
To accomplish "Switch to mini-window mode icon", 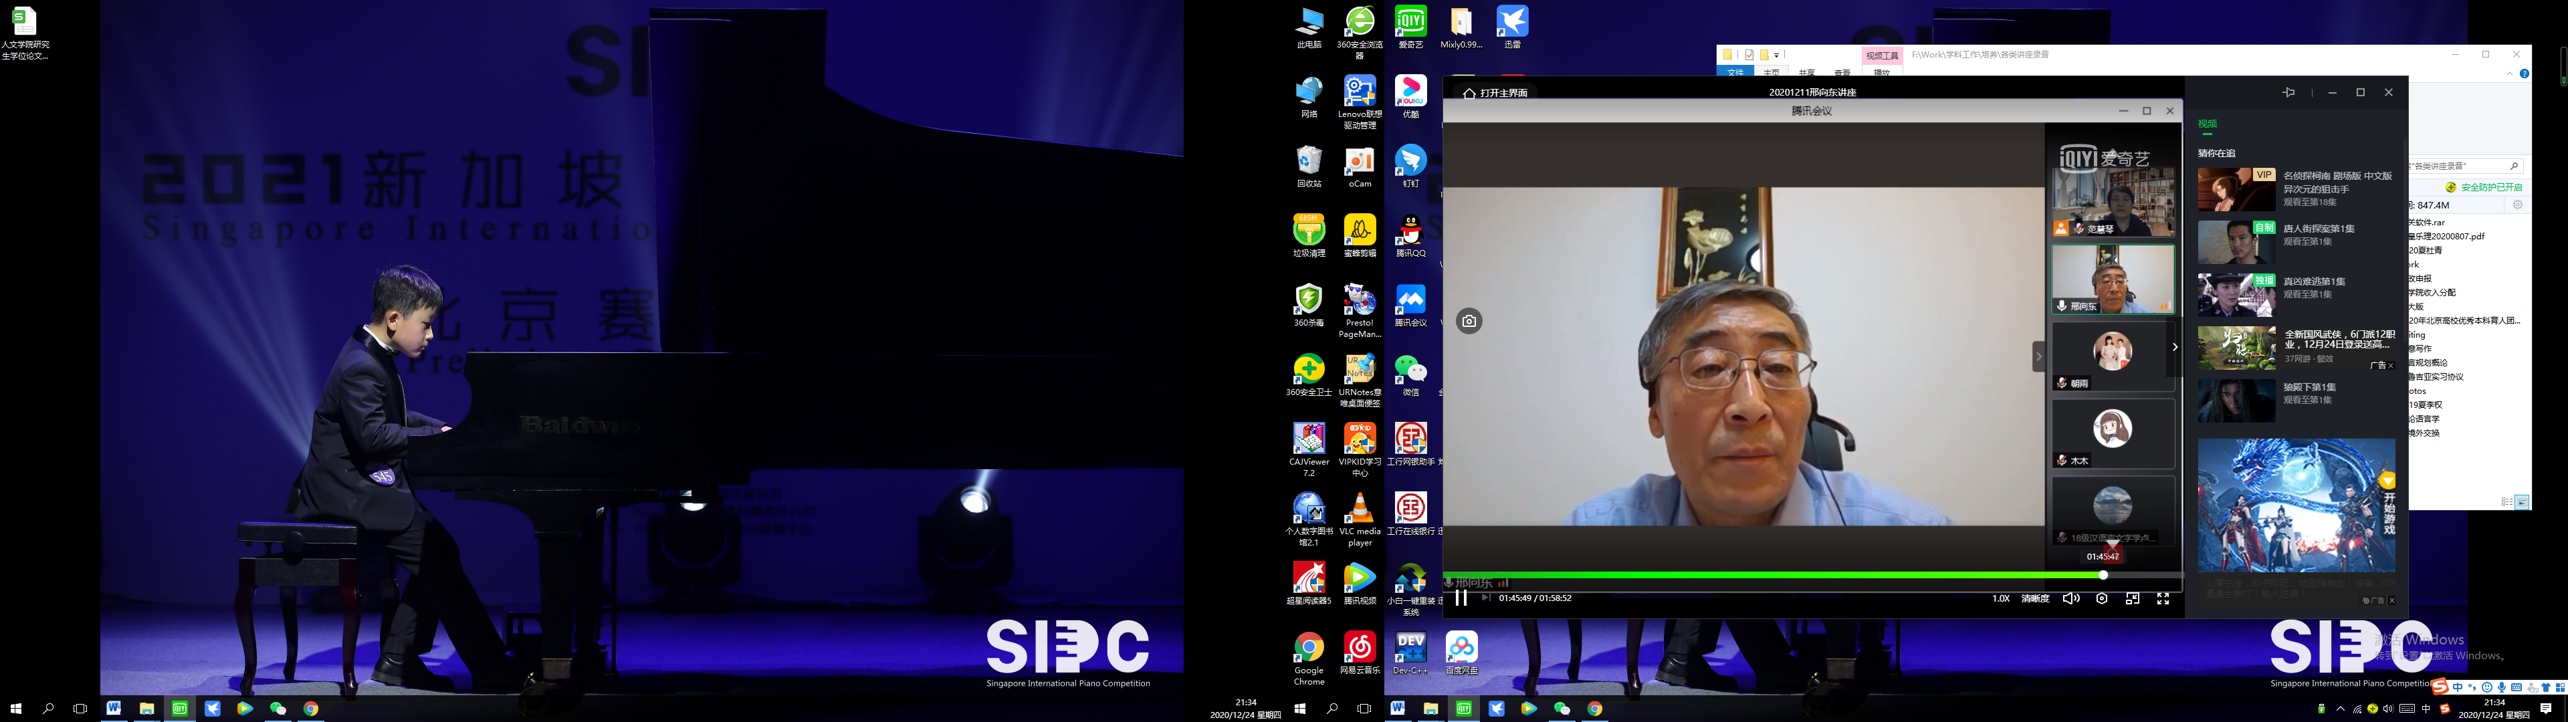I will tap(2133, 598).
